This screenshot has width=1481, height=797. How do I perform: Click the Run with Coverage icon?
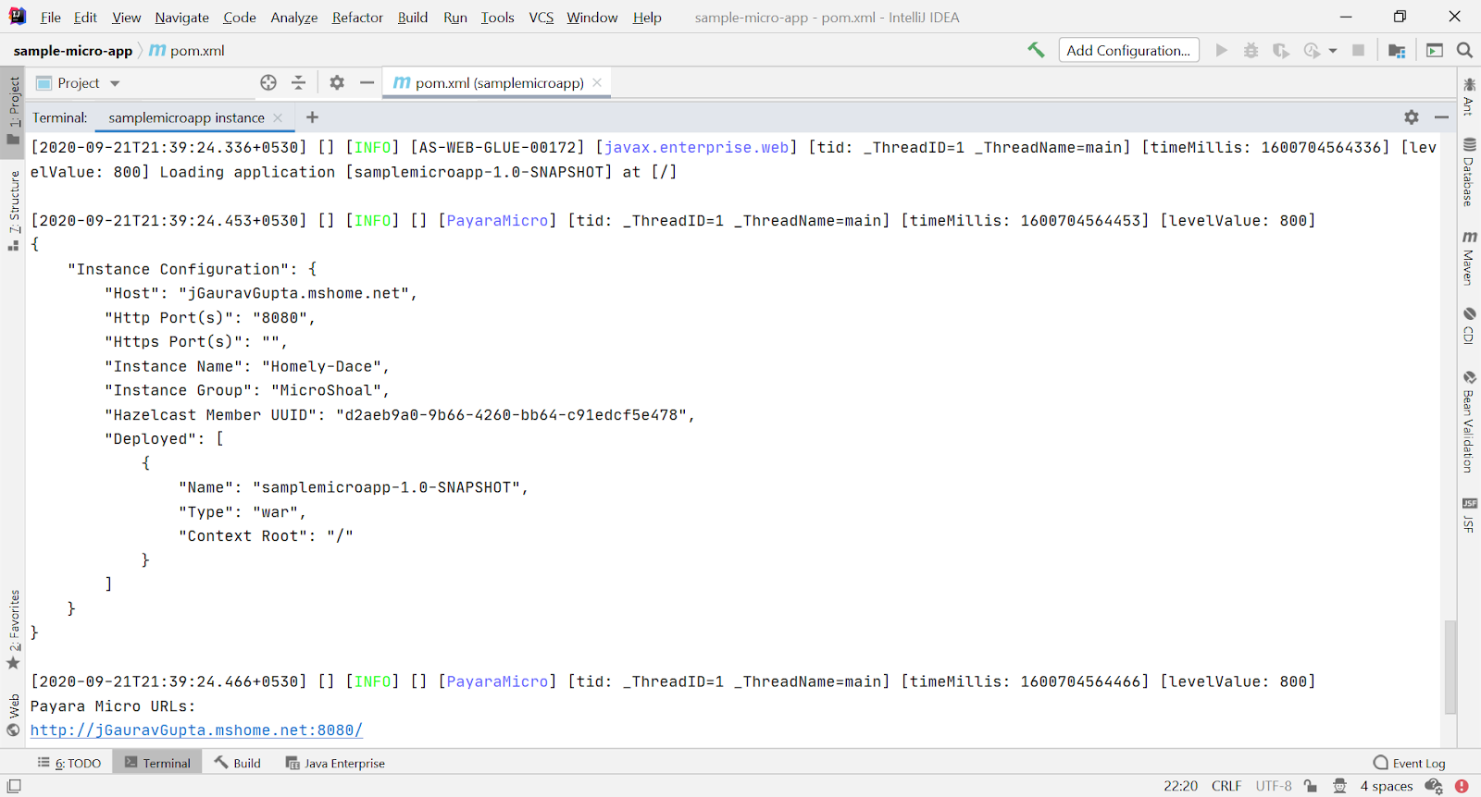[1281, 50]
